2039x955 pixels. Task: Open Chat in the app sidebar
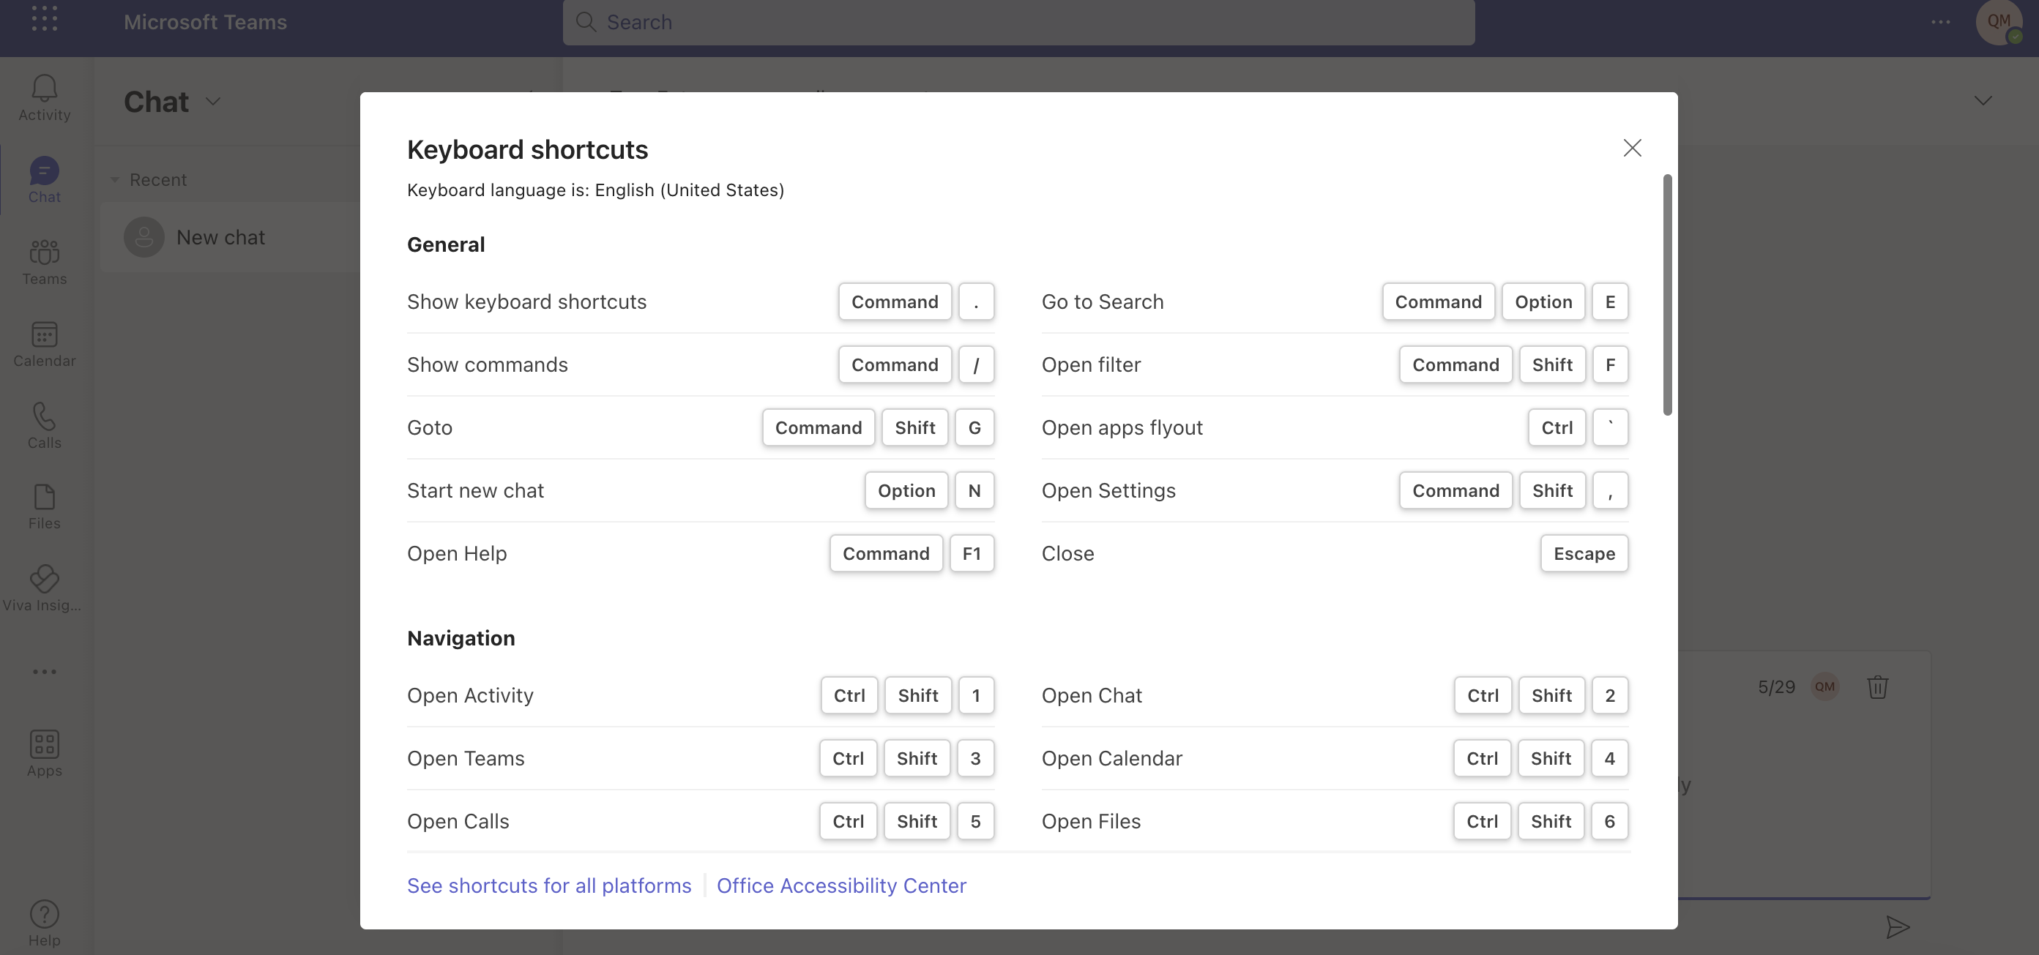45,181
